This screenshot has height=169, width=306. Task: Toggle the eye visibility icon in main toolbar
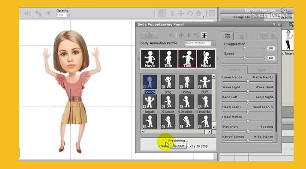point(49,13)
